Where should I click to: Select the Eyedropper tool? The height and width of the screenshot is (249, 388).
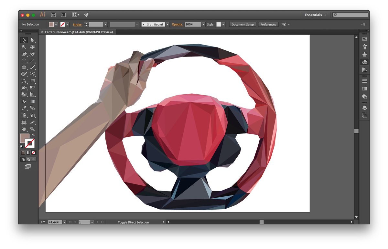pyautogui.click(x=24, y=108)
